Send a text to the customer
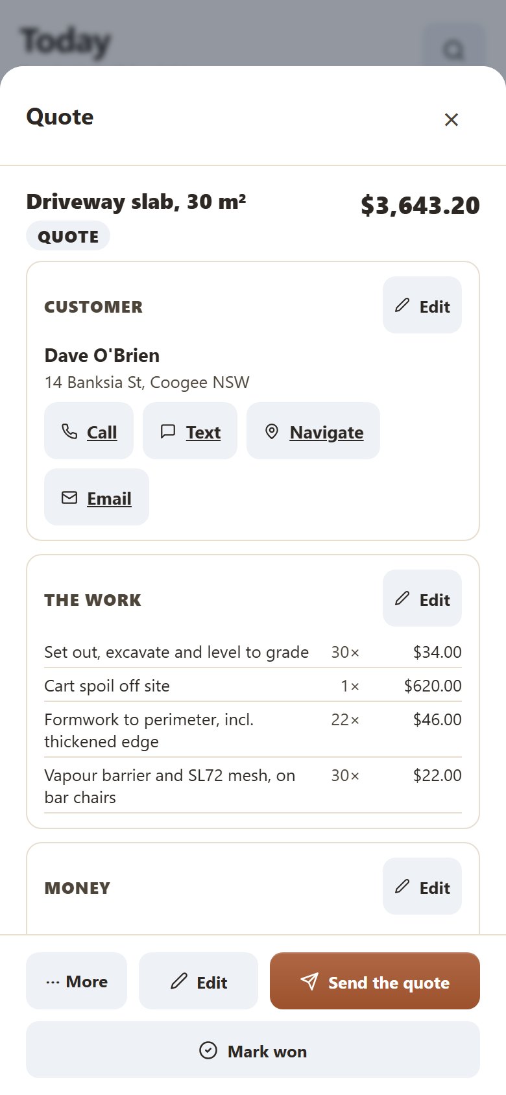506x1095 pixels. tap(190, 431)
